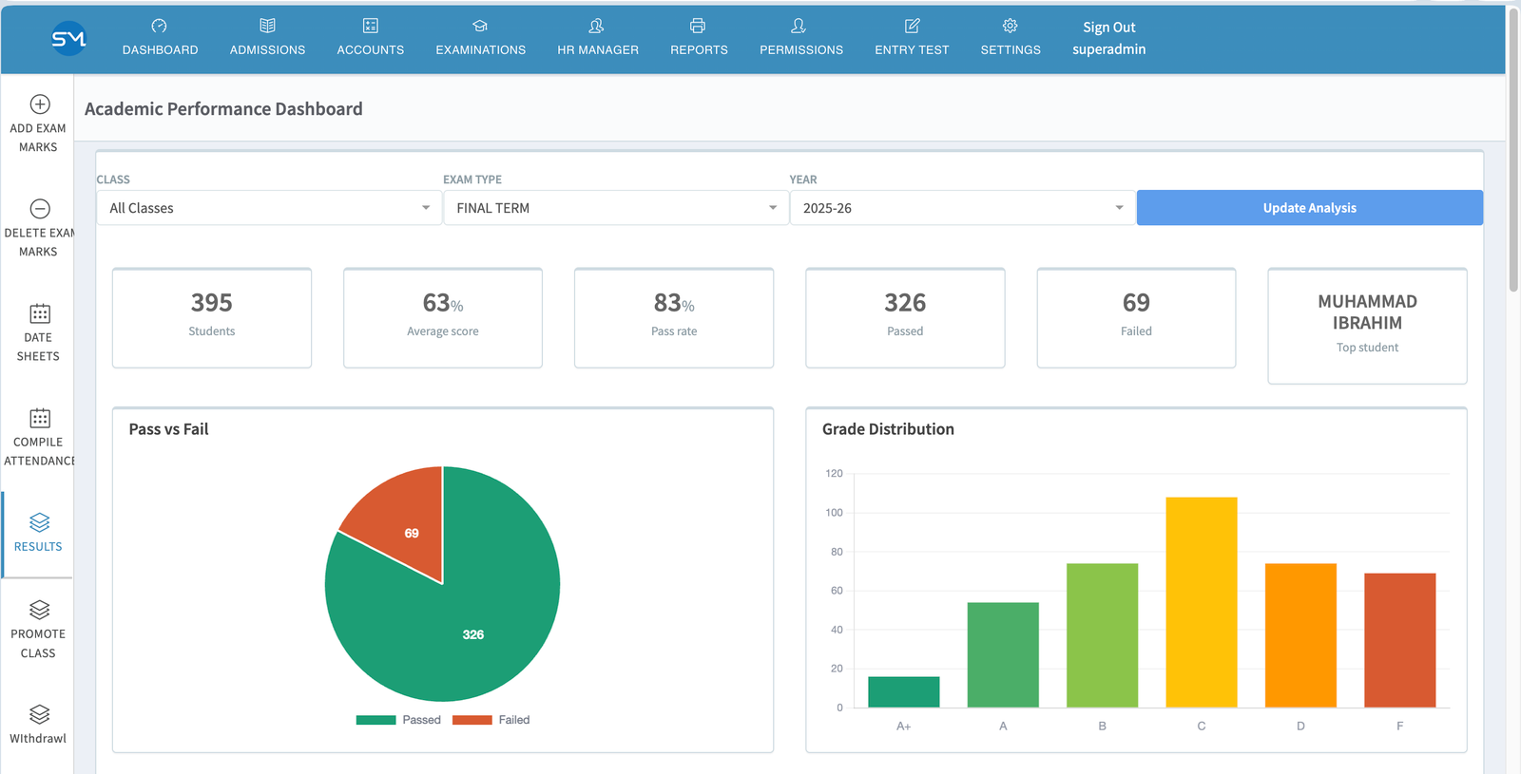Screen dimensions: 1521x774
Task: Click the yellow C grade bar
Action: coord(1202,602)
